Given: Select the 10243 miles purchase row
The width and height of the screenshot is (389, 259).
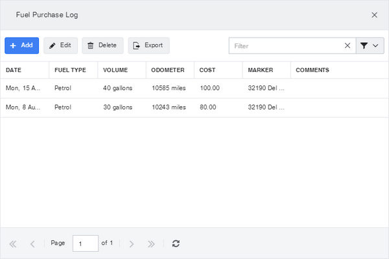Looking at the screenshot, I should click(194, 107).
